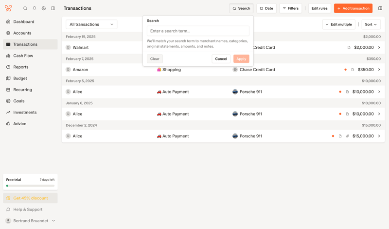This screenshot has height=229, width=389.
Task: Open notifications bell icon
Action: (35, 8)
